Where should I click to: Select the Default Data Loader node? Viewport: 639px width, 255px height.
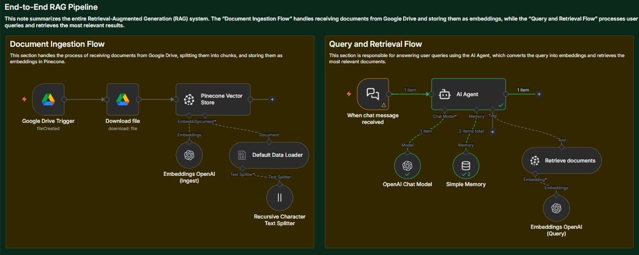(x=268, y=155)
